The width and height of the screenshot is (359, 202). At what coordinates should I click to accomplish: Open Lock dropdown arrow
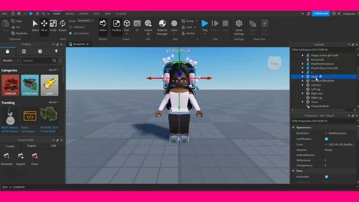[x=195, y=27]
